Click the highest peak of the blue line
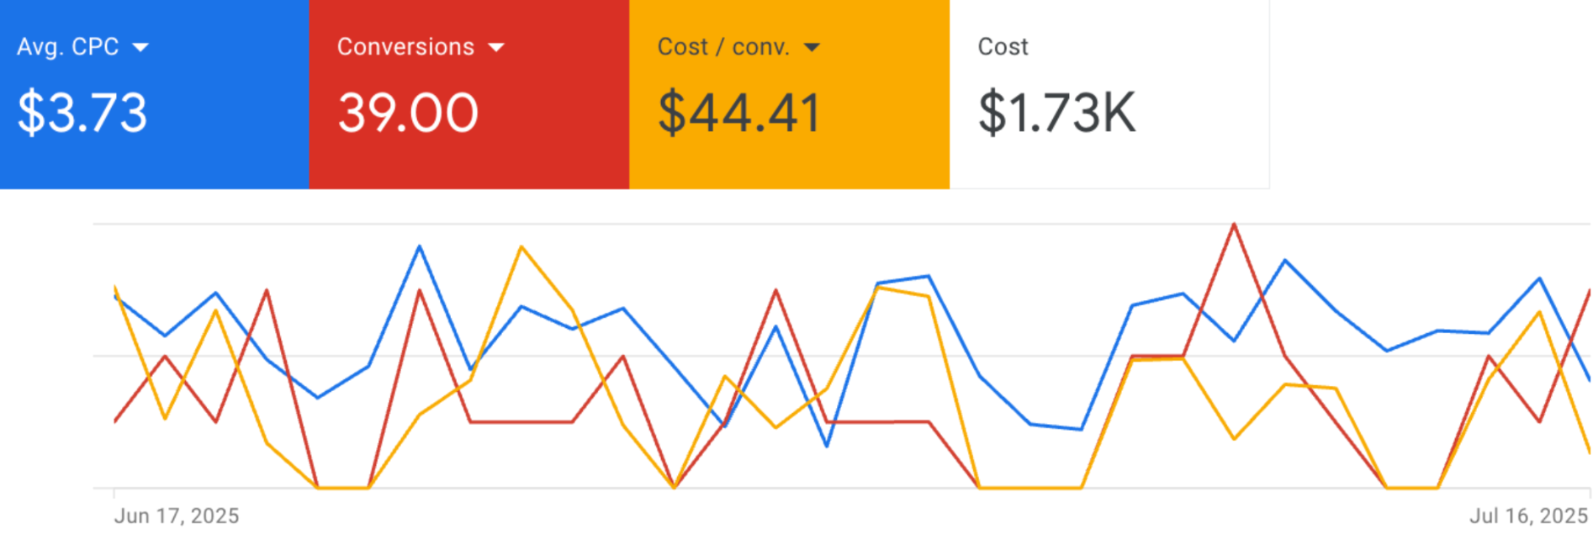Image resolution: width=1593 pixels, height=545 pixels. pyautogui.click(x=420, y=246)
